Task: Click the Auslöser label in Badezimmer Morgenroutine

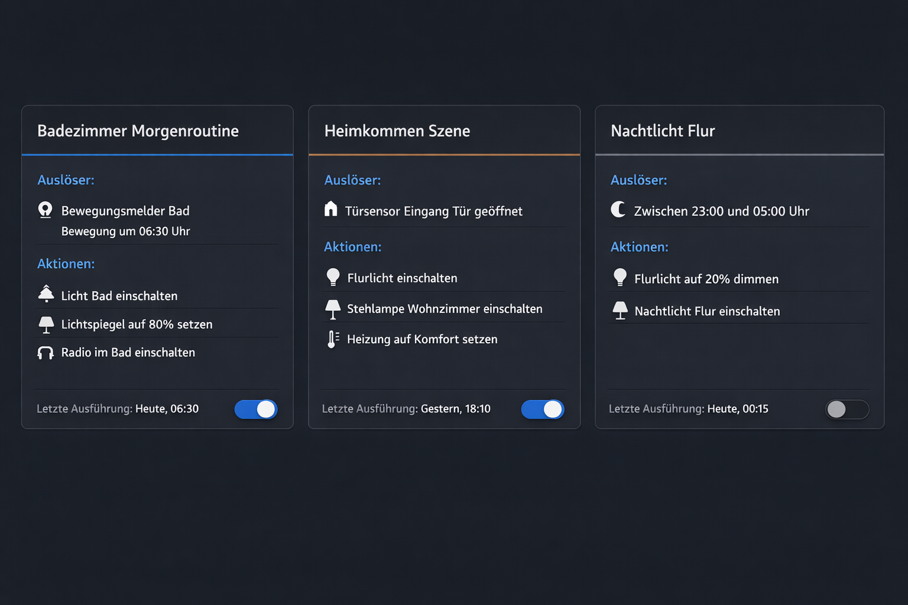Action: coord(66,180)
